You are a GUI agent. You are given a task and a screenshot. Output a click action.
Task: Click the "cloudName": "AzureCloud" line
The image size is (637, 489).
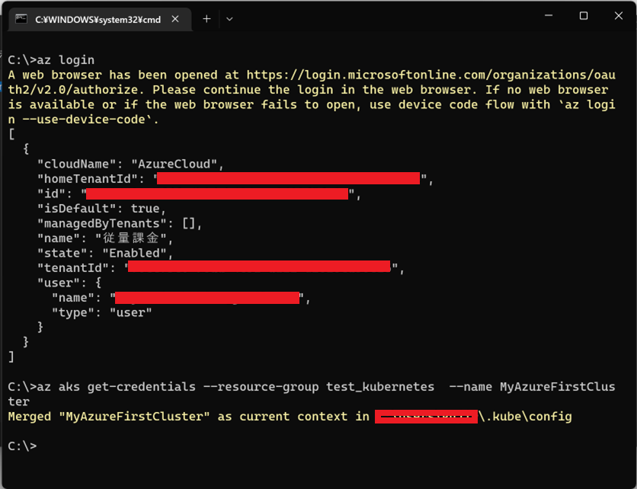(x=130, y=164)
